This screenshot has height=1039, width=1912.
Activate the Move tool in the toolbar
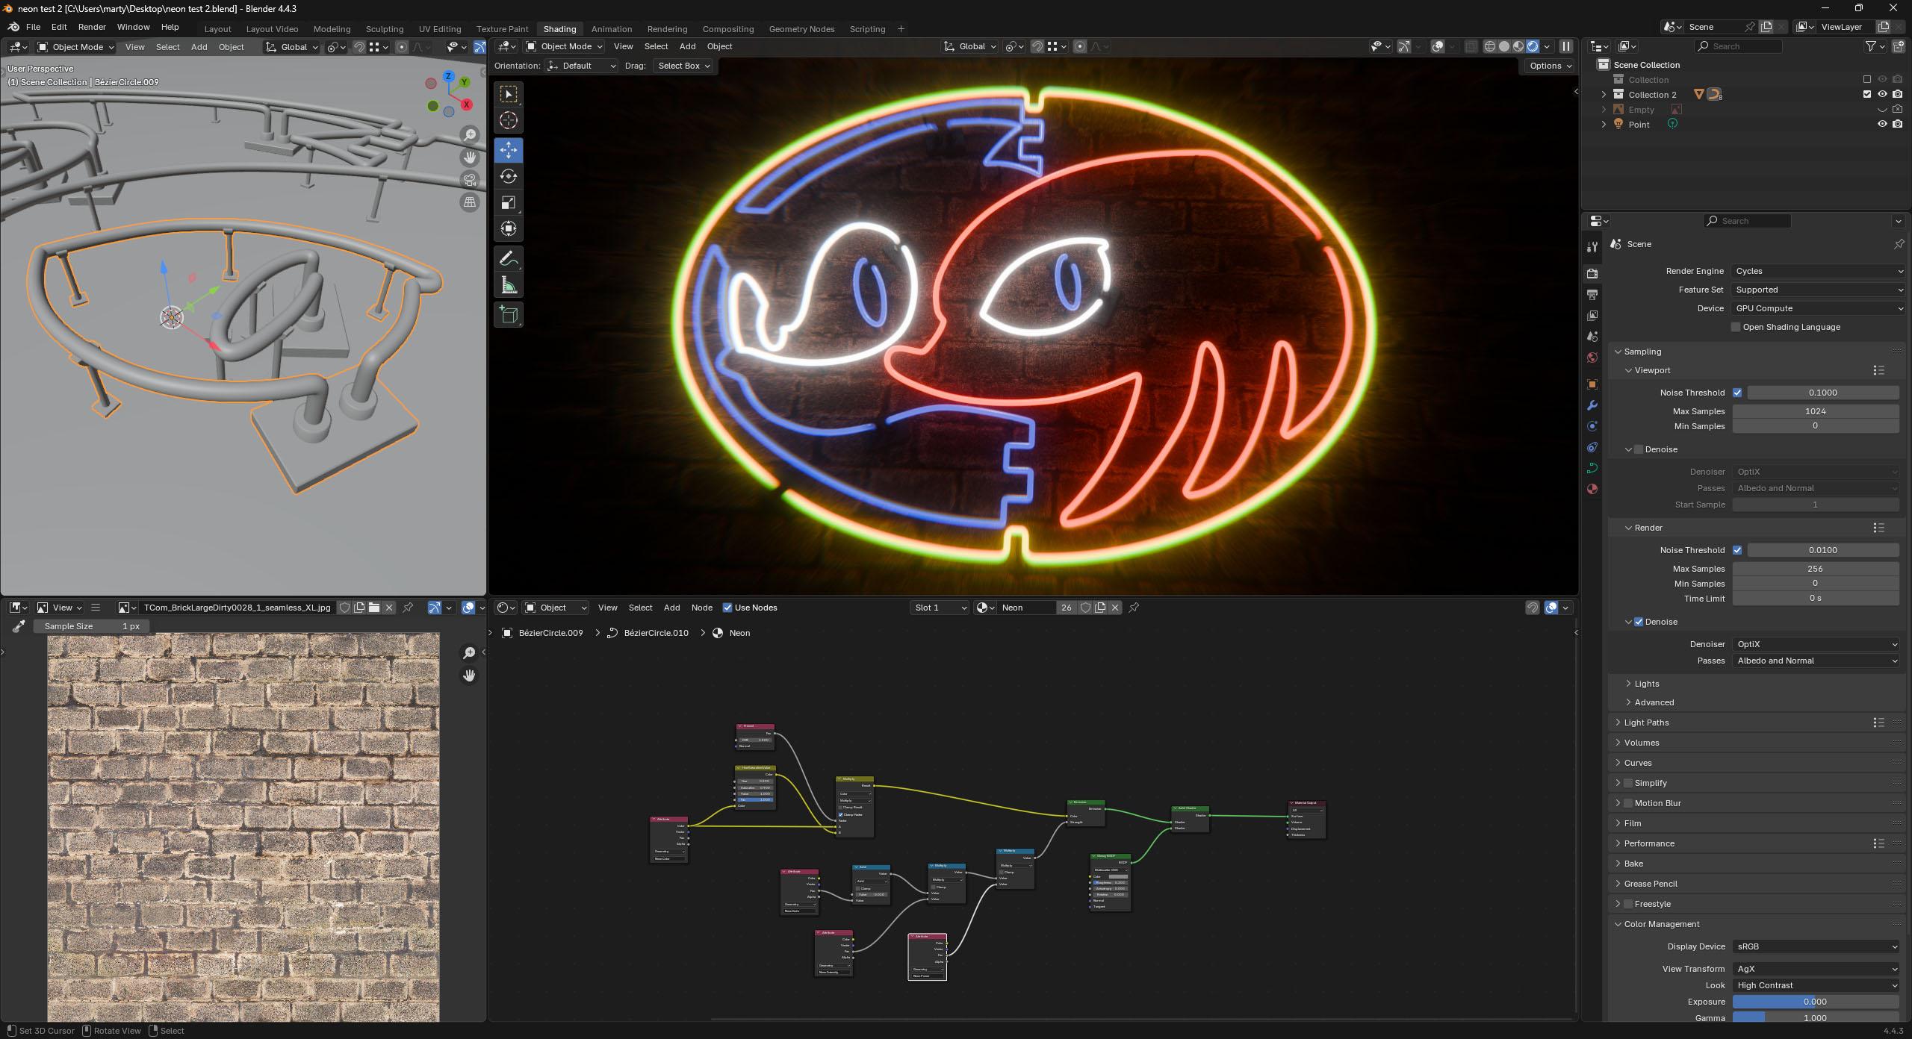[x=509, y=150]
